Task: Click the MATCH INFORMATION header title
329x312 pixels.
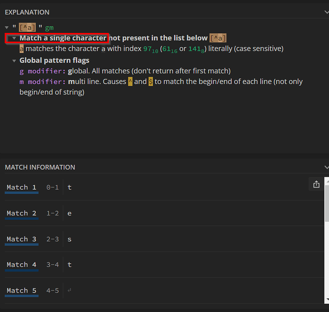Action: coord(40,167)
